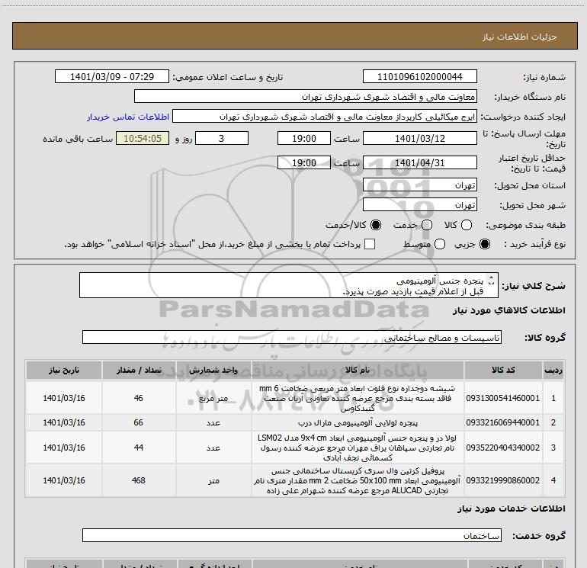The height and width of the screenshot is (568, 587).
Task: Click the scroll arrows of description box
Action: (492, 280)
